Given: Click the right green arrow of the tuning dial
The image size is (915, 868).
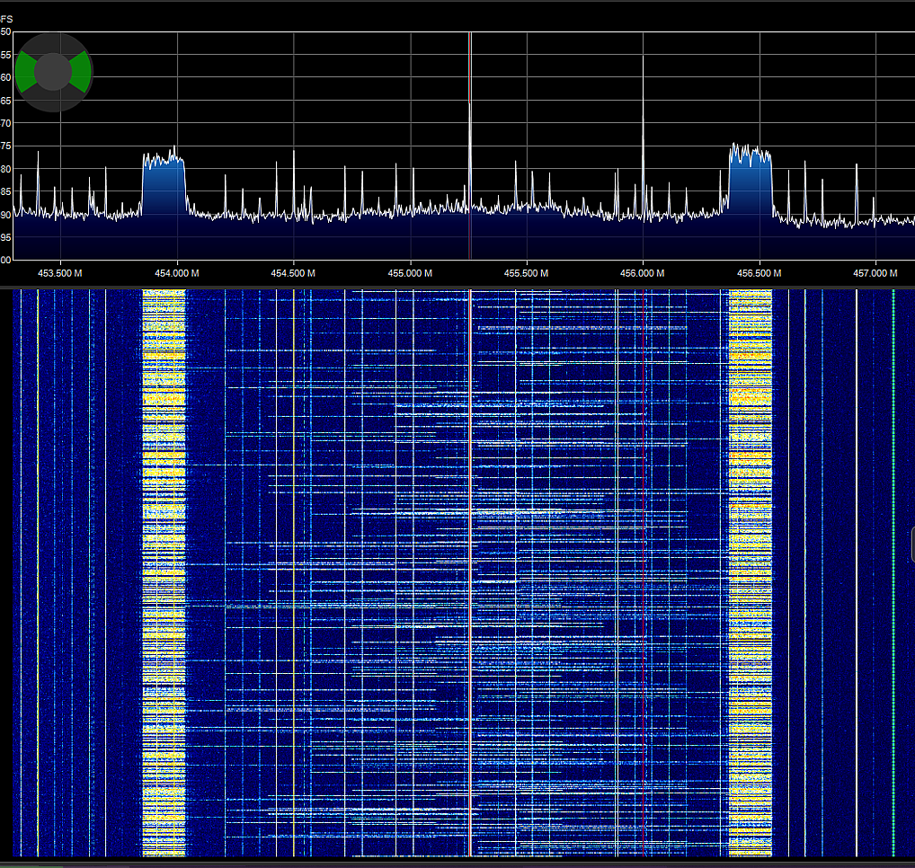Looking at the screenshot, I should tap(81, 72).
